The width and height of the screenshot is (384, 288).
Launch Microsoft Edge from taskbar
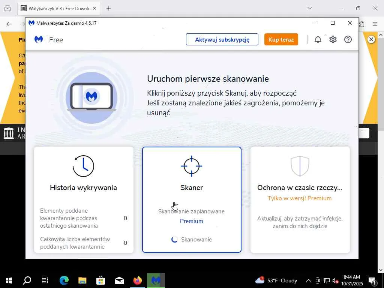(x=64, y=280)
